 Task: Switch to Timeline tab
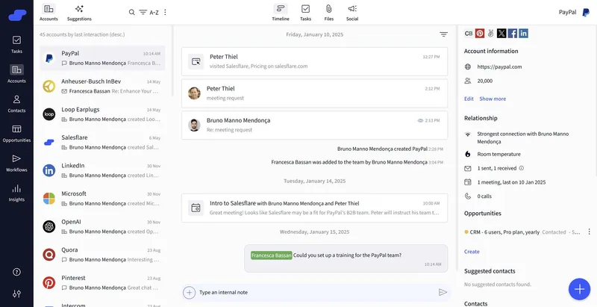(281, 13)
